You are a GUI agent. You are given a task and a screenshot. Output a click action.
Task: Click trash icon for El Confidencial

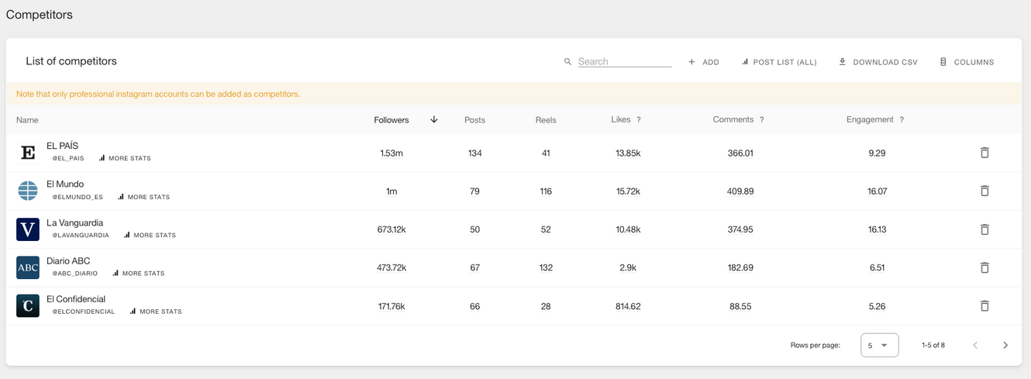point(984,306)
